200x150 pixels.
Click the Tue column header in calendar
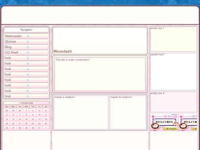[x=20, y=107]
